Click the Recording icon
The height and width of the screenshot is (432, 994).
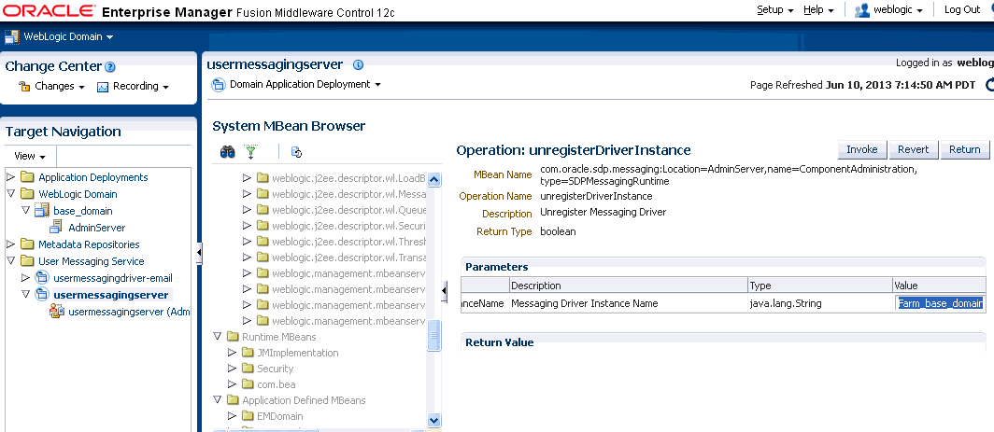tap(103, 87)
